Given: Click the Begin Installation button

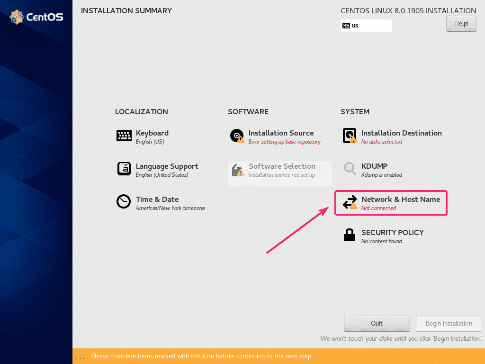Looking at the screenshot, I should point(449,323).
